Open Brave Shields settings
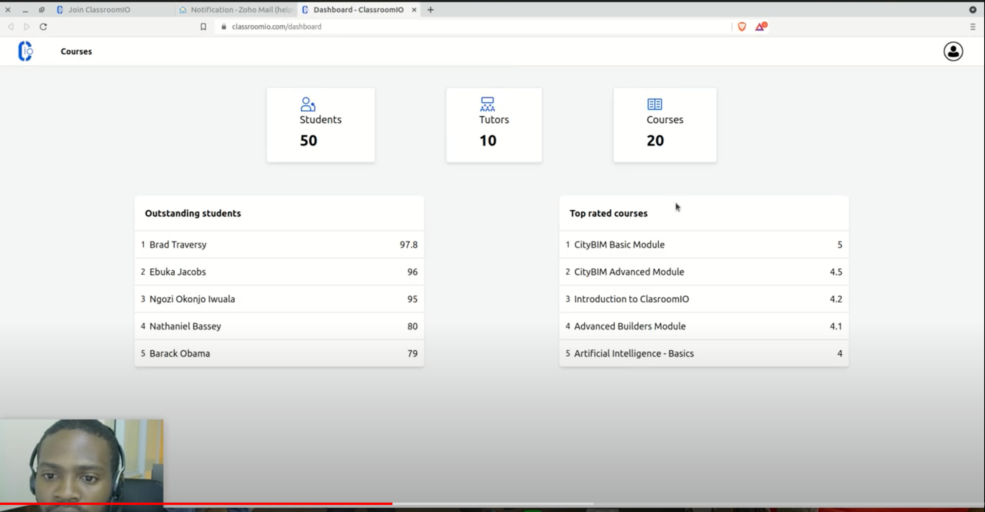This screenshot has width=985, height=512. [x=742, y=27]
